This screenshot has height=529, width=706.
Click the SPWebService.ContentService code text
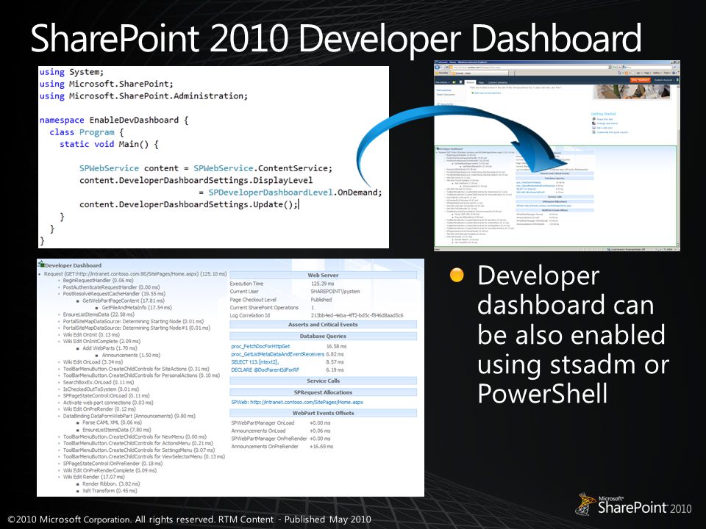pos(263,168)
